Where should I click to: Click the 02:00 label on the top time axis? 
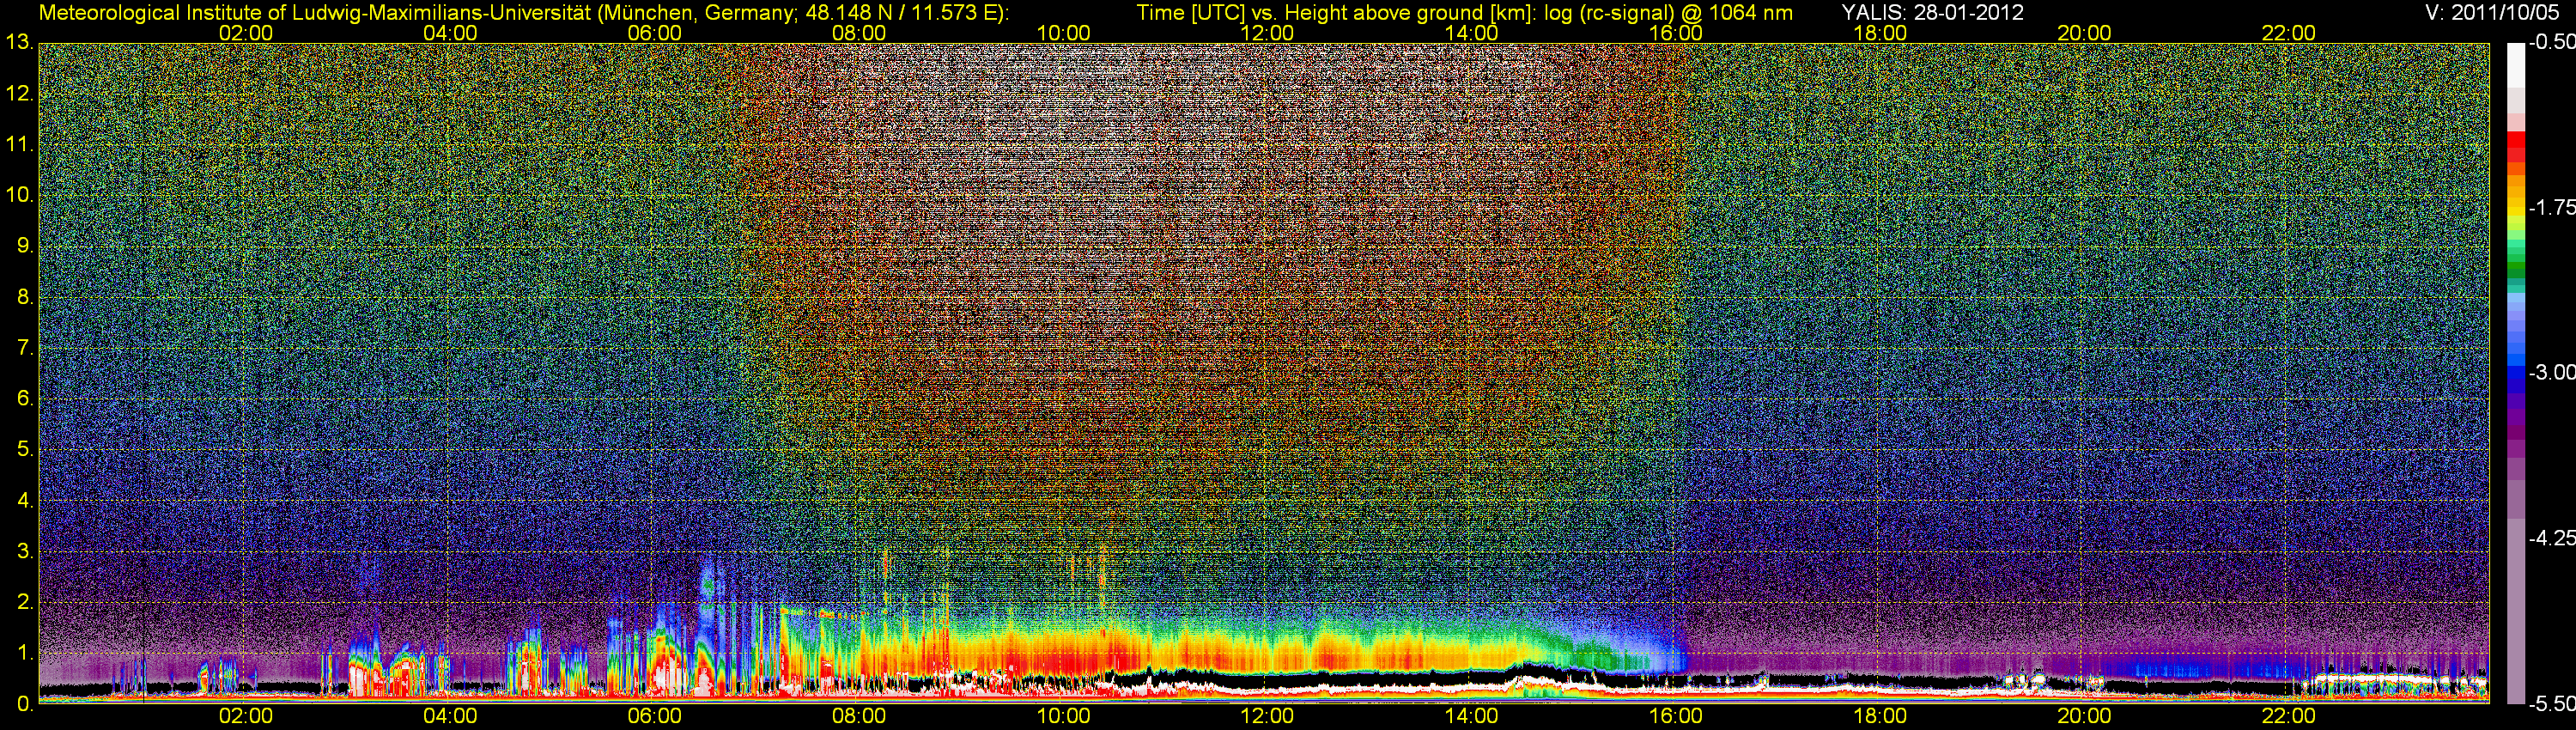246,33
